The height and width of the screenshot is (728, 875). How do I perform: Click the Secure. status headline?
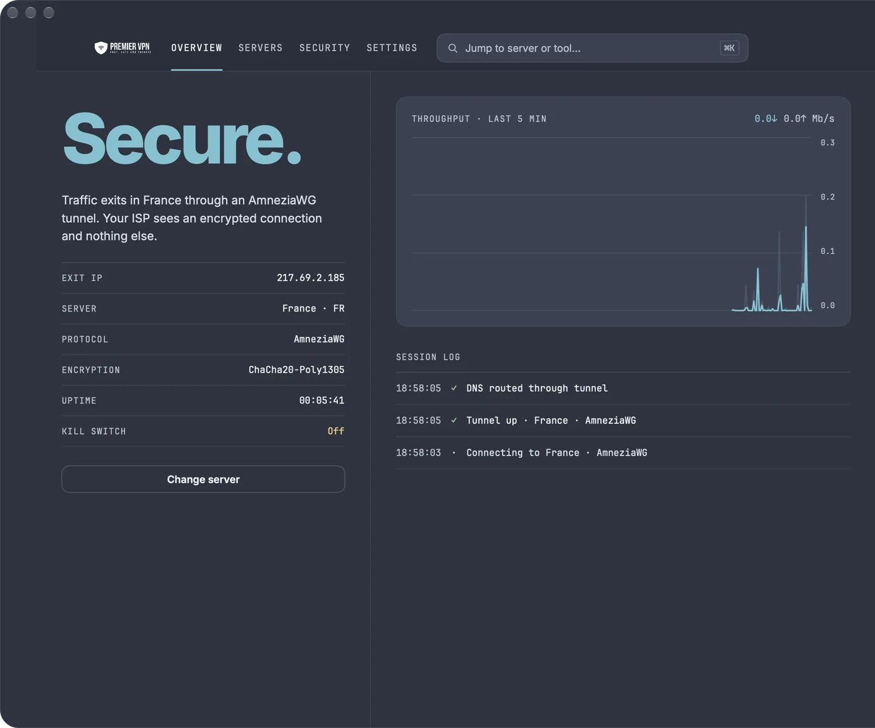(x=182, y=139)
